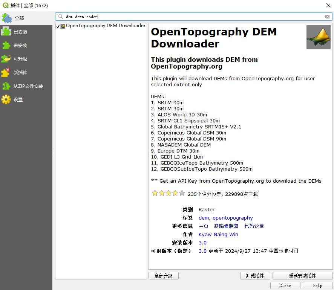334x290 pixels.
Task: Click the line '9. Europe DTM 30m'
Action: pos(175,151)
